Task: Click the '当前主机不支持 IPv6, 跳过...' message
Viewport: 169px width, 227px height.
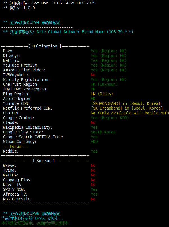Action: tap(32, 218)
